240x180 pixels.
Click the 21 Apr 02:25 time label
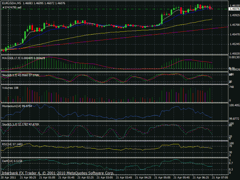point(86,178)
